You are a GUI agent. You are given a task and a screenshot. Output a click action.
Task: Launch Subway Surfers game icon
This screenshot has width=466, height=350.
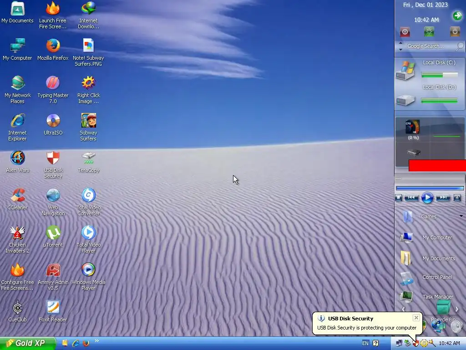(x=88, y=128)
